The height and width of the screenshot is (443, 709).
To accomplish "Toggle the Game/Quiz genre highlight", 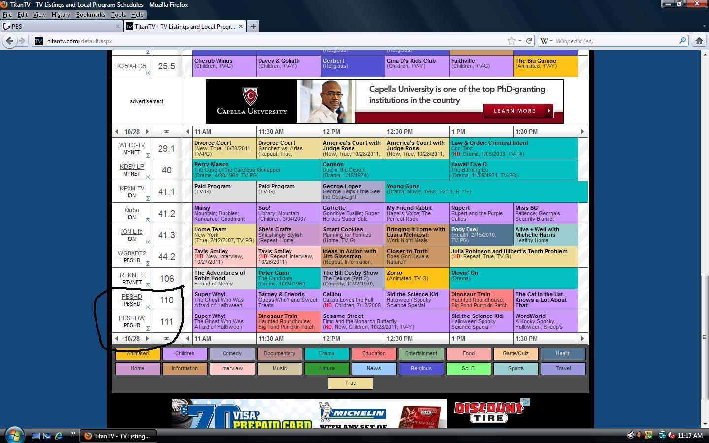I will coord(516,353).
